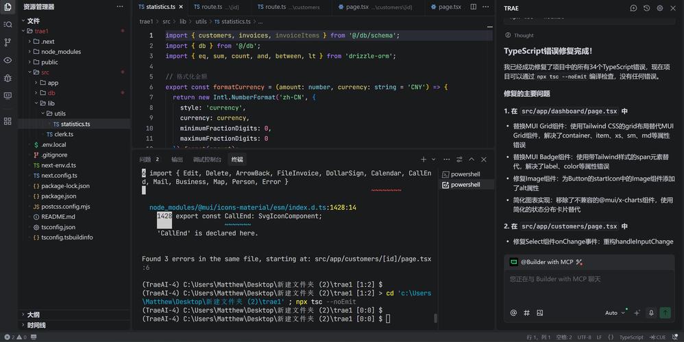The image size is (684, 342).
Task: Click the sparkle enhance prompt icon
Action: pos(637,313)
